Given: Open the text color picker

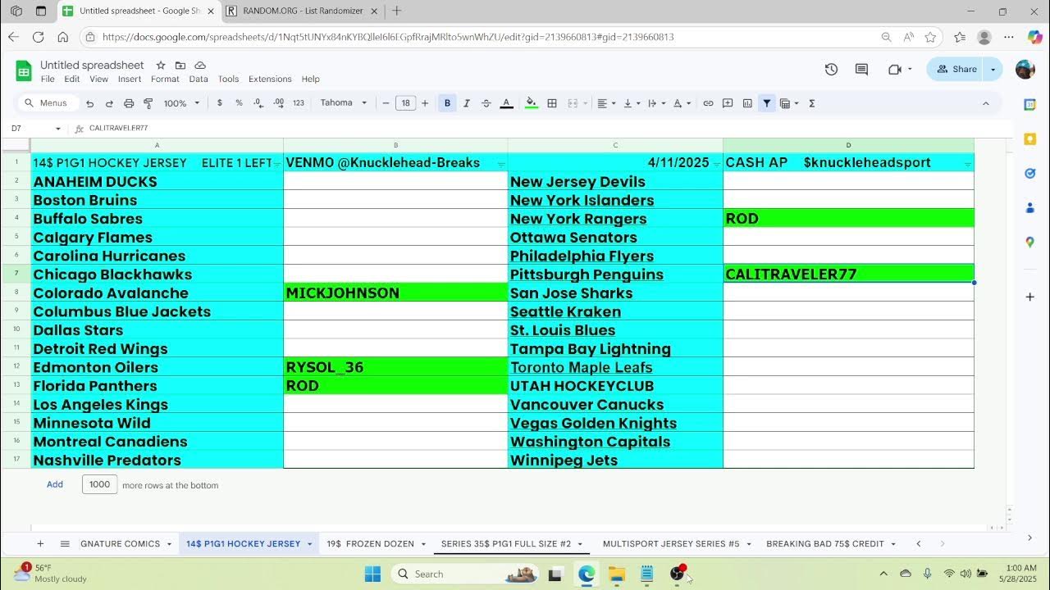Looking at the screenshot, I should (506, 103).
